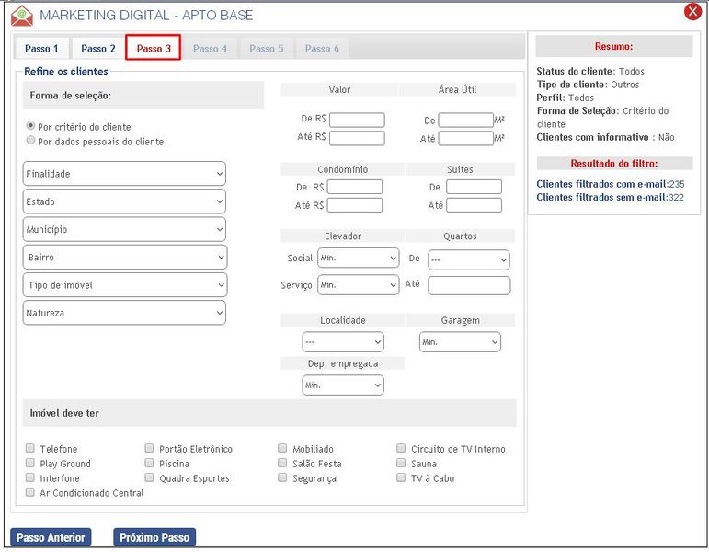This screenshot has height=552, width=709.
Task: Expand the Município dropdown
Action: pos(124,229)
